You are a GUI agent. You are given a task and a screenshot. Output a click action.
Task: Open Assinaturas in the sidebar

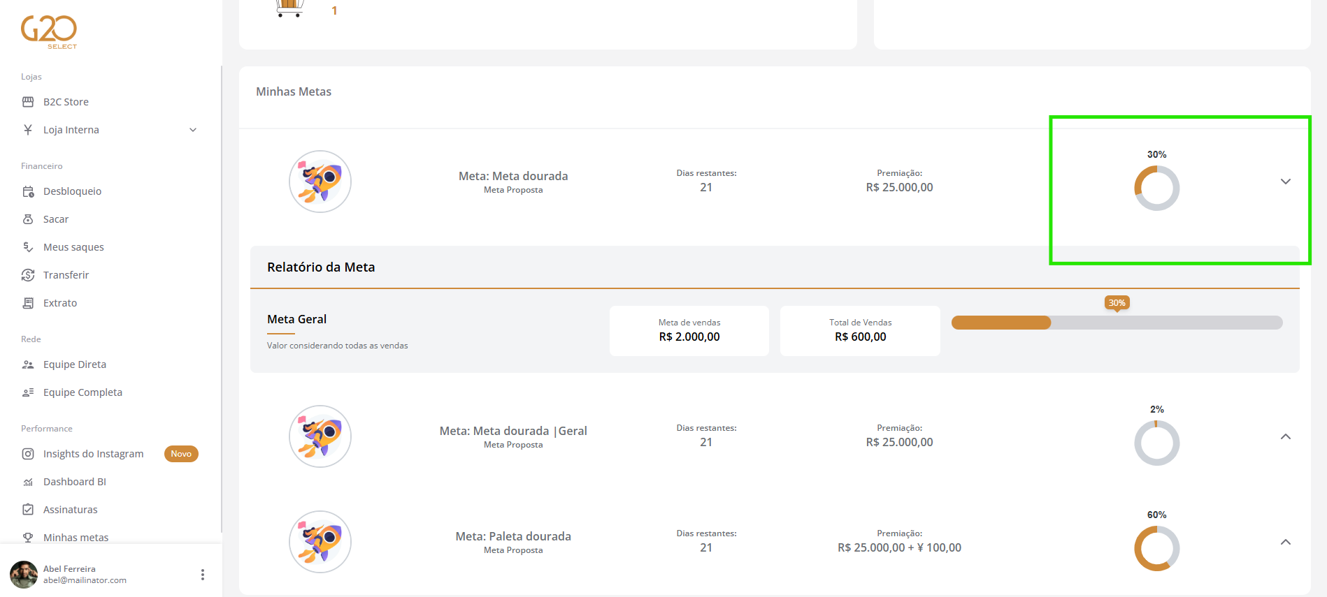click(70, 510)
